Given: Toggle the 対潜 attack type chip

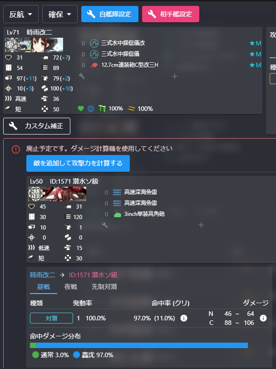Looking at the screenshot, I should point(51,318).
